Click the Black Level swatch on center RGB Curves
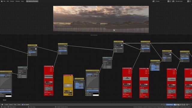 point(96,94)
